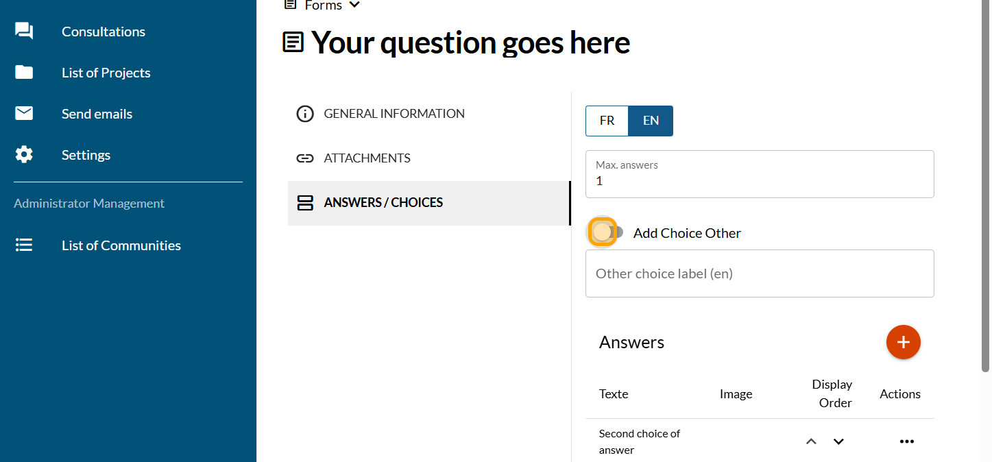The image size is (992, 462).
Task: Switch language to FR
Action: coord(607,121)
